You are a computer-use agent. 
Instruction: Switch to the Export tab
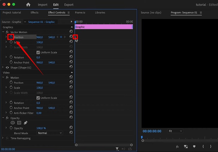point(69,5)
